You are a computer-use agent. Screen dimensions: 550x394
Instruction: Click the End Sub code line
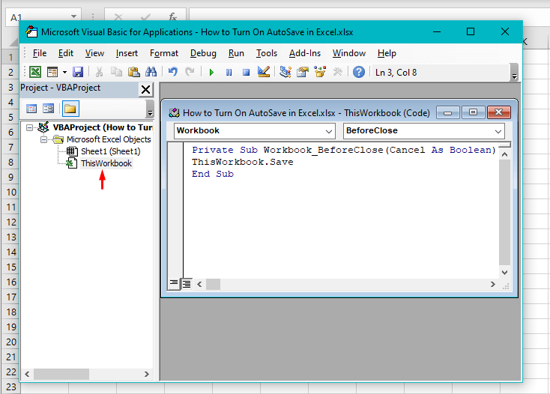(213, 174)
